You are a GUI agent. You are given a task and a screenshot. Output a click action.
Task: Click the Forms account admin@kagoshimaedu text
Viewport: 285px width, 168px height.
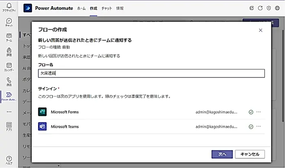(x=216, y=112)
